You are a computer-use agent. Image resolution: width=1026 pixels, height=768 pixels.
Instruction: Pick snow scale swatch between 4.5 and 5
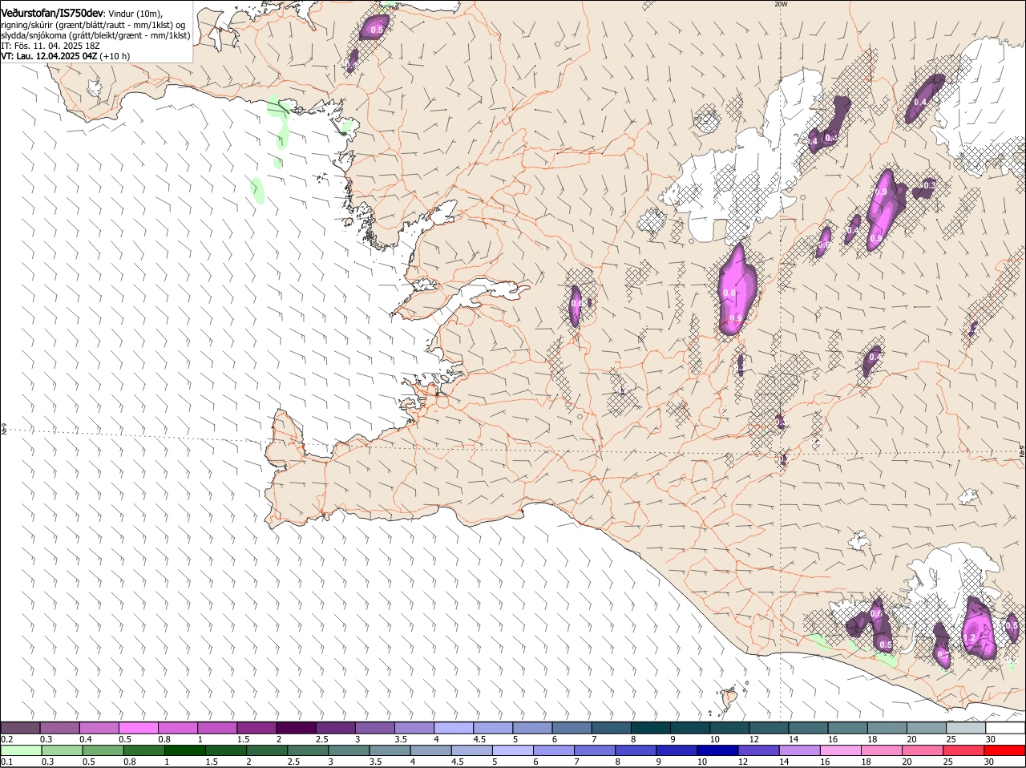[x=494, y=728]
